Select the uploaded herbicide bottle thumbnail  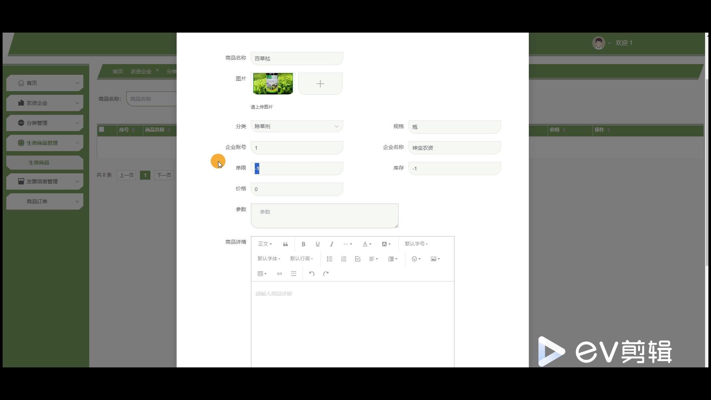(x=273, y=84)
